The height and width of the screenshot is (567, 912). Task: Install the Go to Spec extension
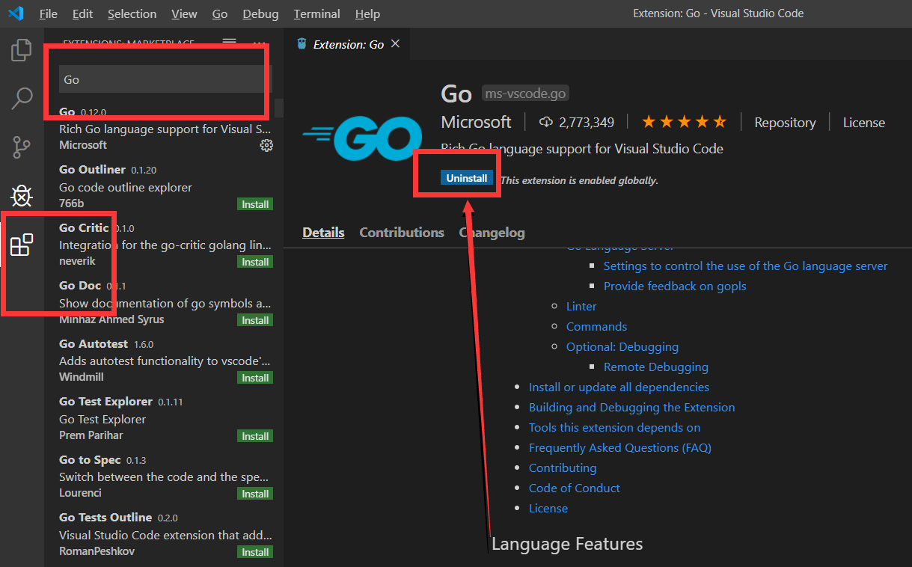(255, 494)
